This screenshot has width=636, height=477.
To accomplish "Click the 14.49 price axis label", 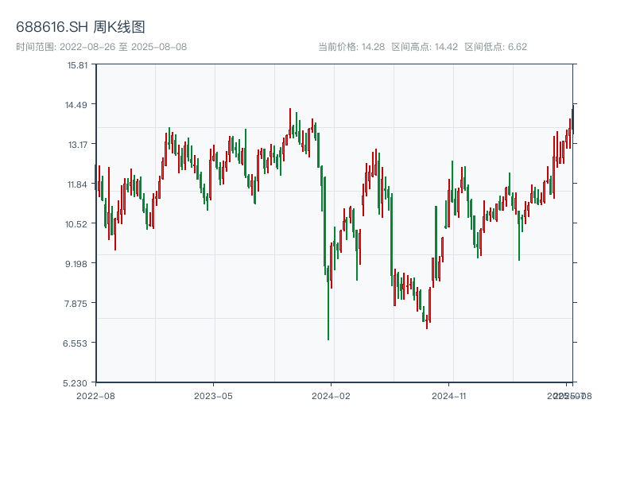I will pyautogui.click(x=77, y=105).
